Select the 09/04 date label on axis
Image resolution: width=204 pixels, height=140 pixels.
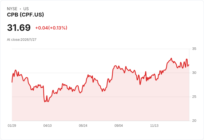pos(119,126)
